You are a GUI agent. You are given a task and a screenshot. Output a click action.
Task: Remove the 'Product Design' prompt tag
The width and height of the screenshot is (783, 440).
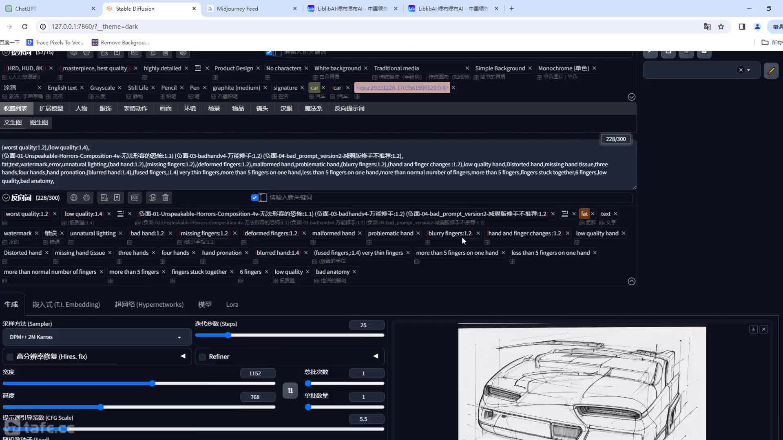point(258,68)
